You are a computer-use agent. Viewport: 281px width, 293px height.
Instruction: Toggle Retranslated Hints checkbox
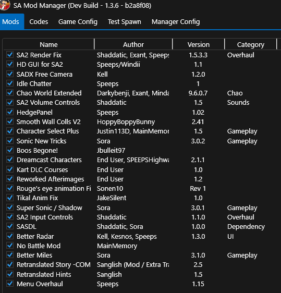(10, 274)
